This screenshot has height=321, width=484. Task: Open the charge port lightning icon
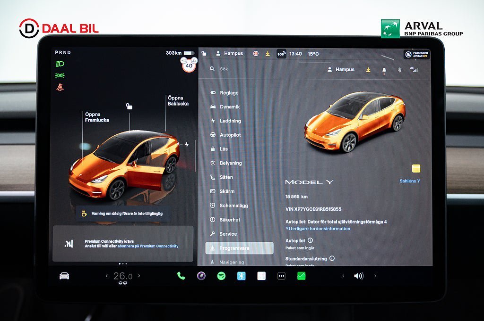[x=187, y=144]
